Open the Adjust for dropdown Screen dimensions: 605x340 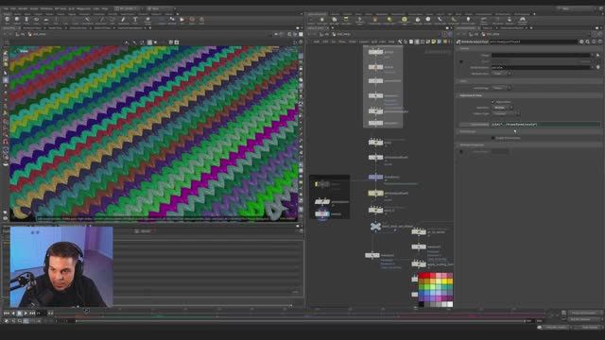tap(501, 88)
